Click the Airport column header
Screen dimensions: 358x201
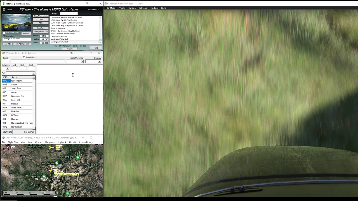[22, 77]
